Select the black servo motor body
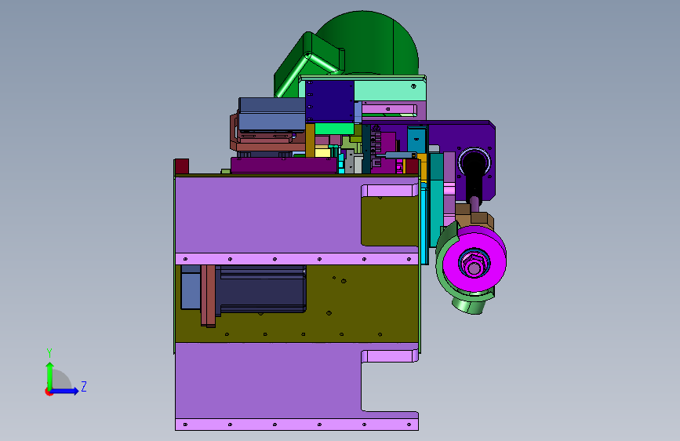Image resolution: width=680 pixels, height=441 pixels. [263, 289]
